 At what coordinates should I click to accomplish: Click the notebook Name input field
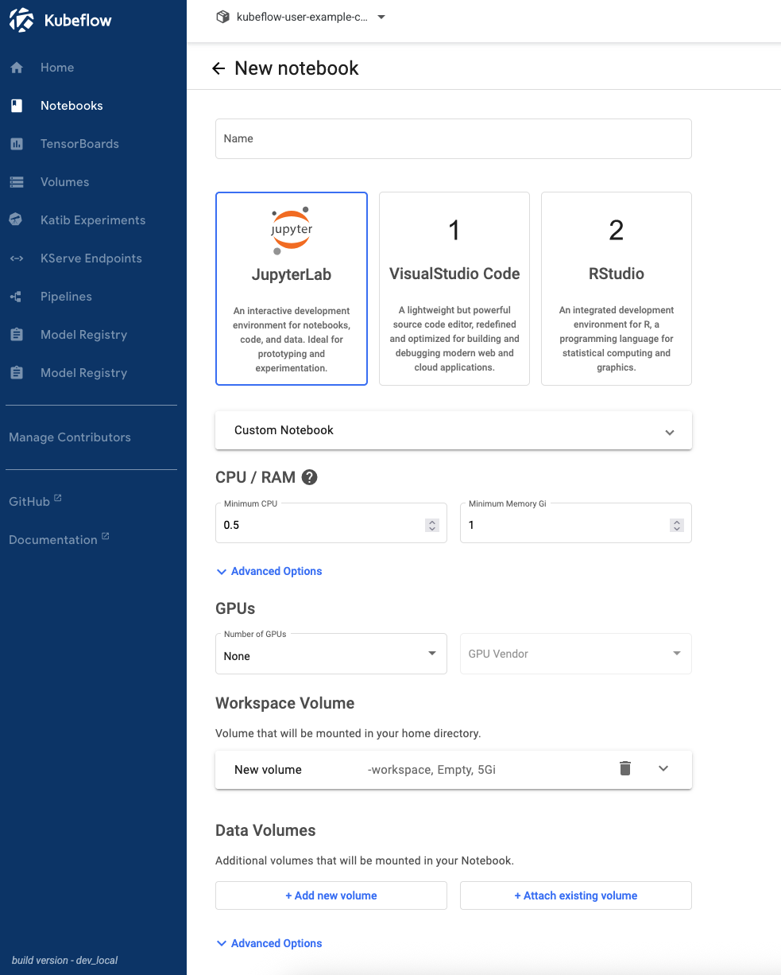click(x=454, y=139)
